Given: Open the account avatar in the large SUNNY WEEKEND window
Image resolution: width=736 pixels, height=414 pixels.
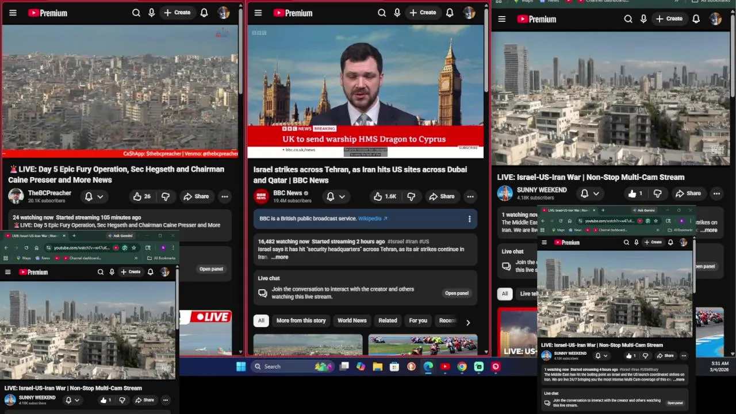Looking at the screenshot, I should coord(715,19).
